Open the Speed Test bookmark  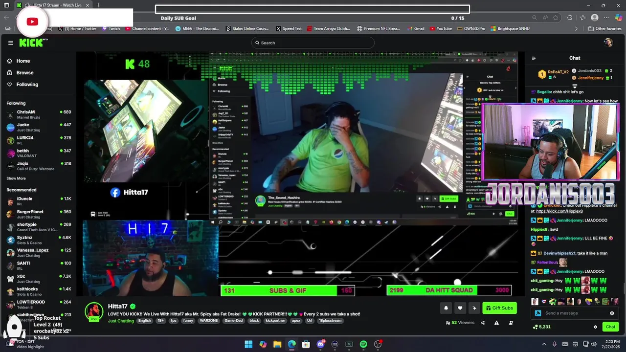(x=289, y=29)
